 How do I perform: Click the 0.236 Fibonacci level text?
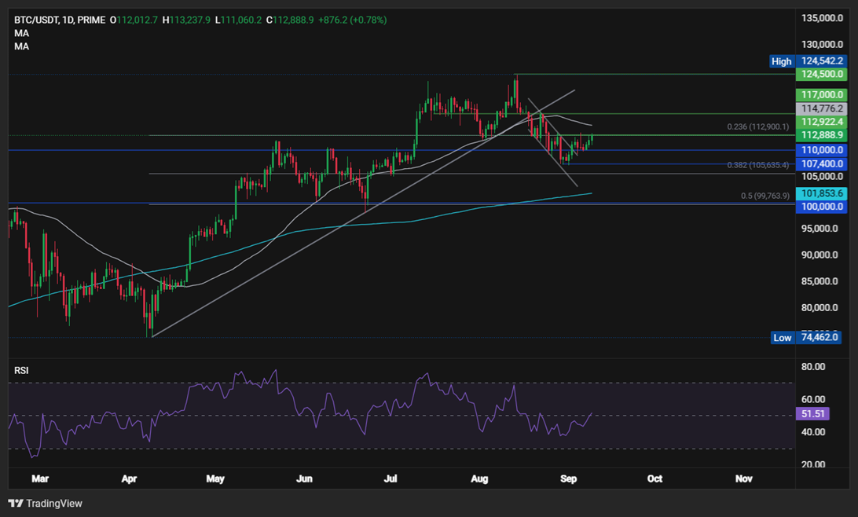click(x=757, y=126)
